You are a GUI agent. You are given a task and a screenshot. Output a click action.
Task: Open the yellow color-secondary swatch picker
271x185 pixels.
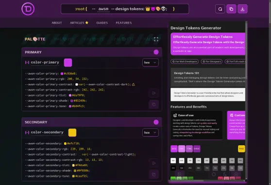click(72, 132)
